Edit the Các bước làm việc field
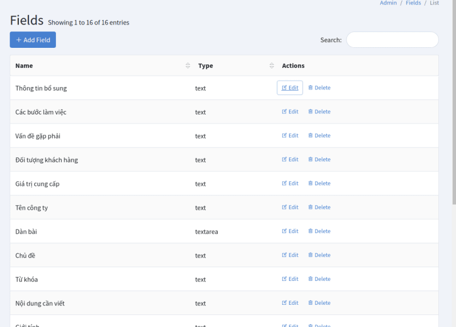Viewport: 456px width, 327px height. [290, 112]
